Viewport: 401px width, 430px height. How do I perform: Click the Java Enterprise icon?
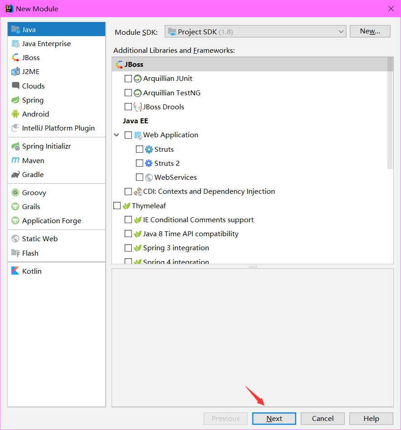click(x=15, y=44)
